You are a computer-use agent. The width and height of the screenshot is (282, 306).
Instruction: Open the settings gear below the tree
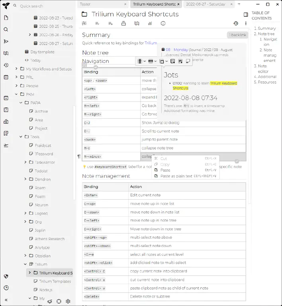[68, 301]
